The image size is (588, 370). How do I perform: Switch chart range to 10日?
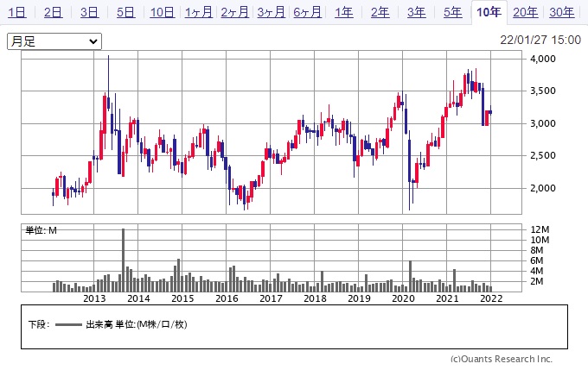[162, 12]
